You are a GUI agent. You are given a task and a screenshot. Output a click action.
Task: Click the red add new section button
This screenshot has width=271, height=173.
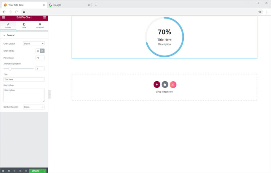pos(157,85)
